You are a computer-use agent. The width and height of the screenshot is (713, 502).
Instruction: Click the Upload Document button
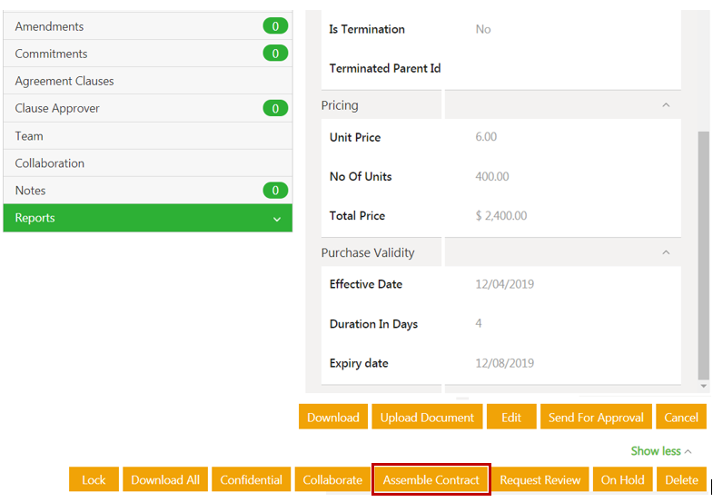pyautogui.click(x=427, y=418)
